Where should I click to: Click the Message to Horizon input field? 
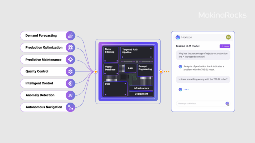pyautogui.click(x=200, y=104)
